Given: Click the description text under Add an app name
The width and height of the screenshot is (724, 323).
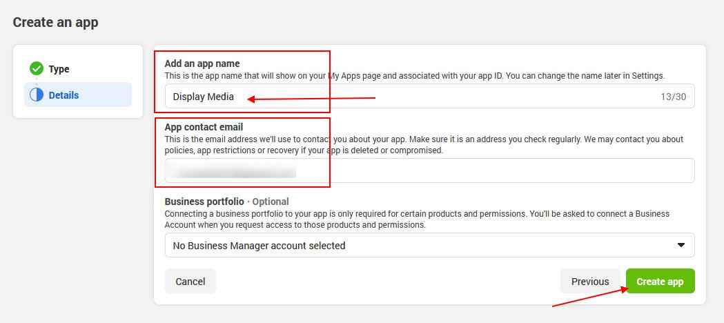Looking at the screenshot, I should (414, 75).
